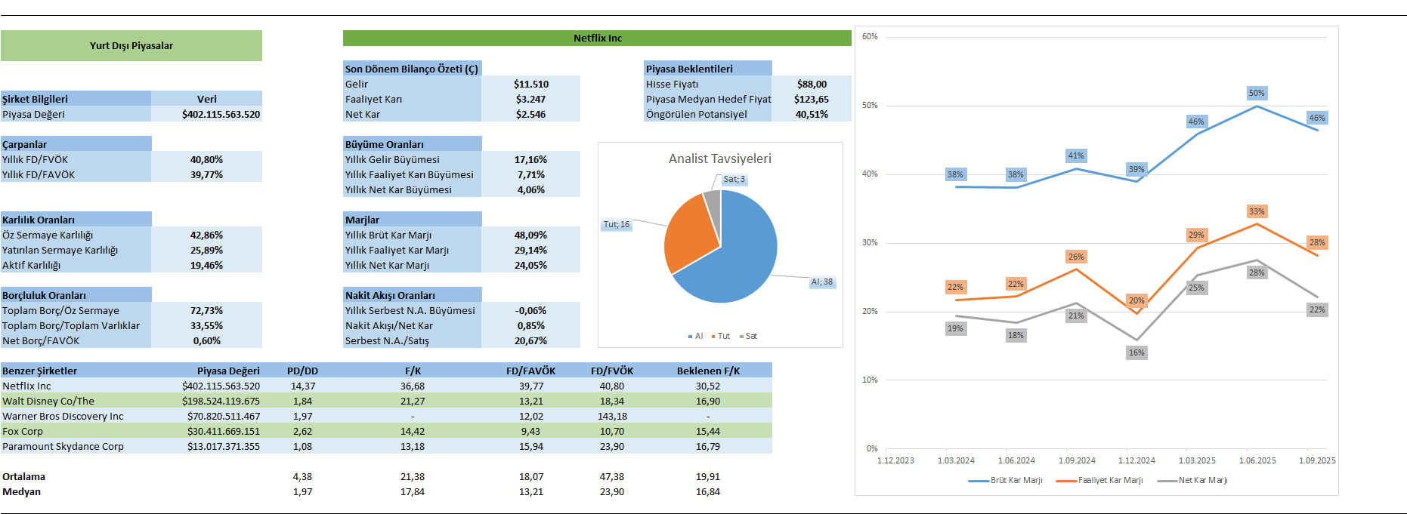The width and height of the screenshot is (1407, 514).
Task: Click the "Sat; 3" pie data label
Action: click(x=734, y=180)
